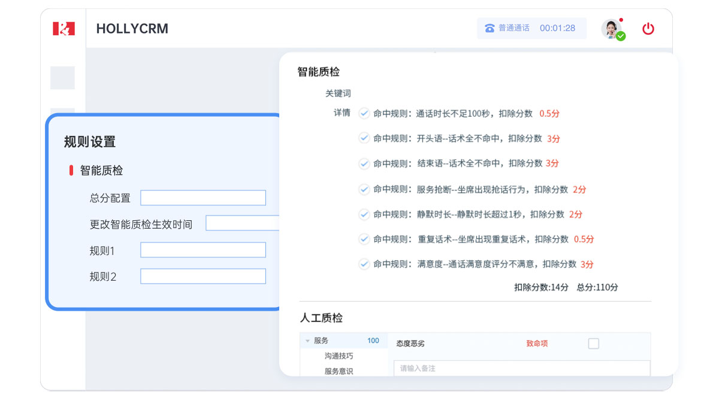This screenshot has width=713, height=401.
Task: Open the 更改智能质检生效时间 field
Action: tap(243, 223)
